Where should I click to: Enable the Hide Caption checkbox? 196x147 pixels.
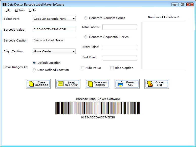coord(112,68)
